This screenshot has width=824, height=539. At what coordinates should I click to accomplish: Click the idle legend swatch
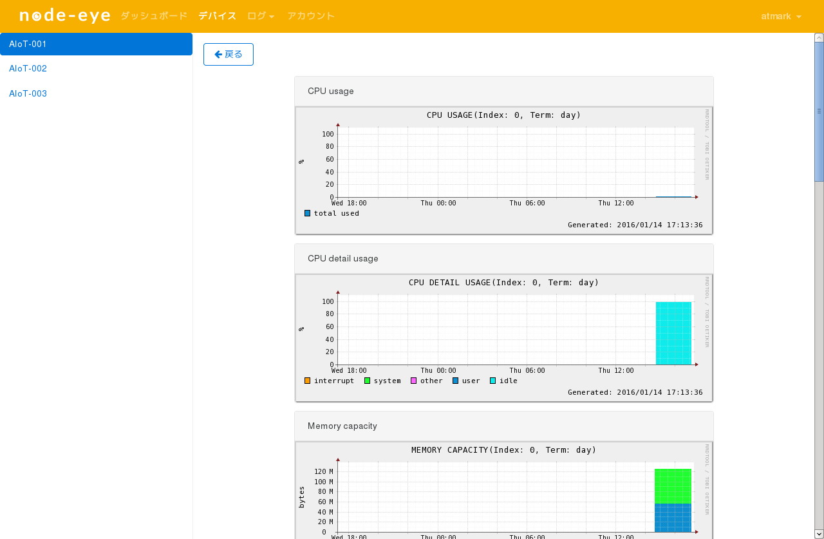[493, 381]
